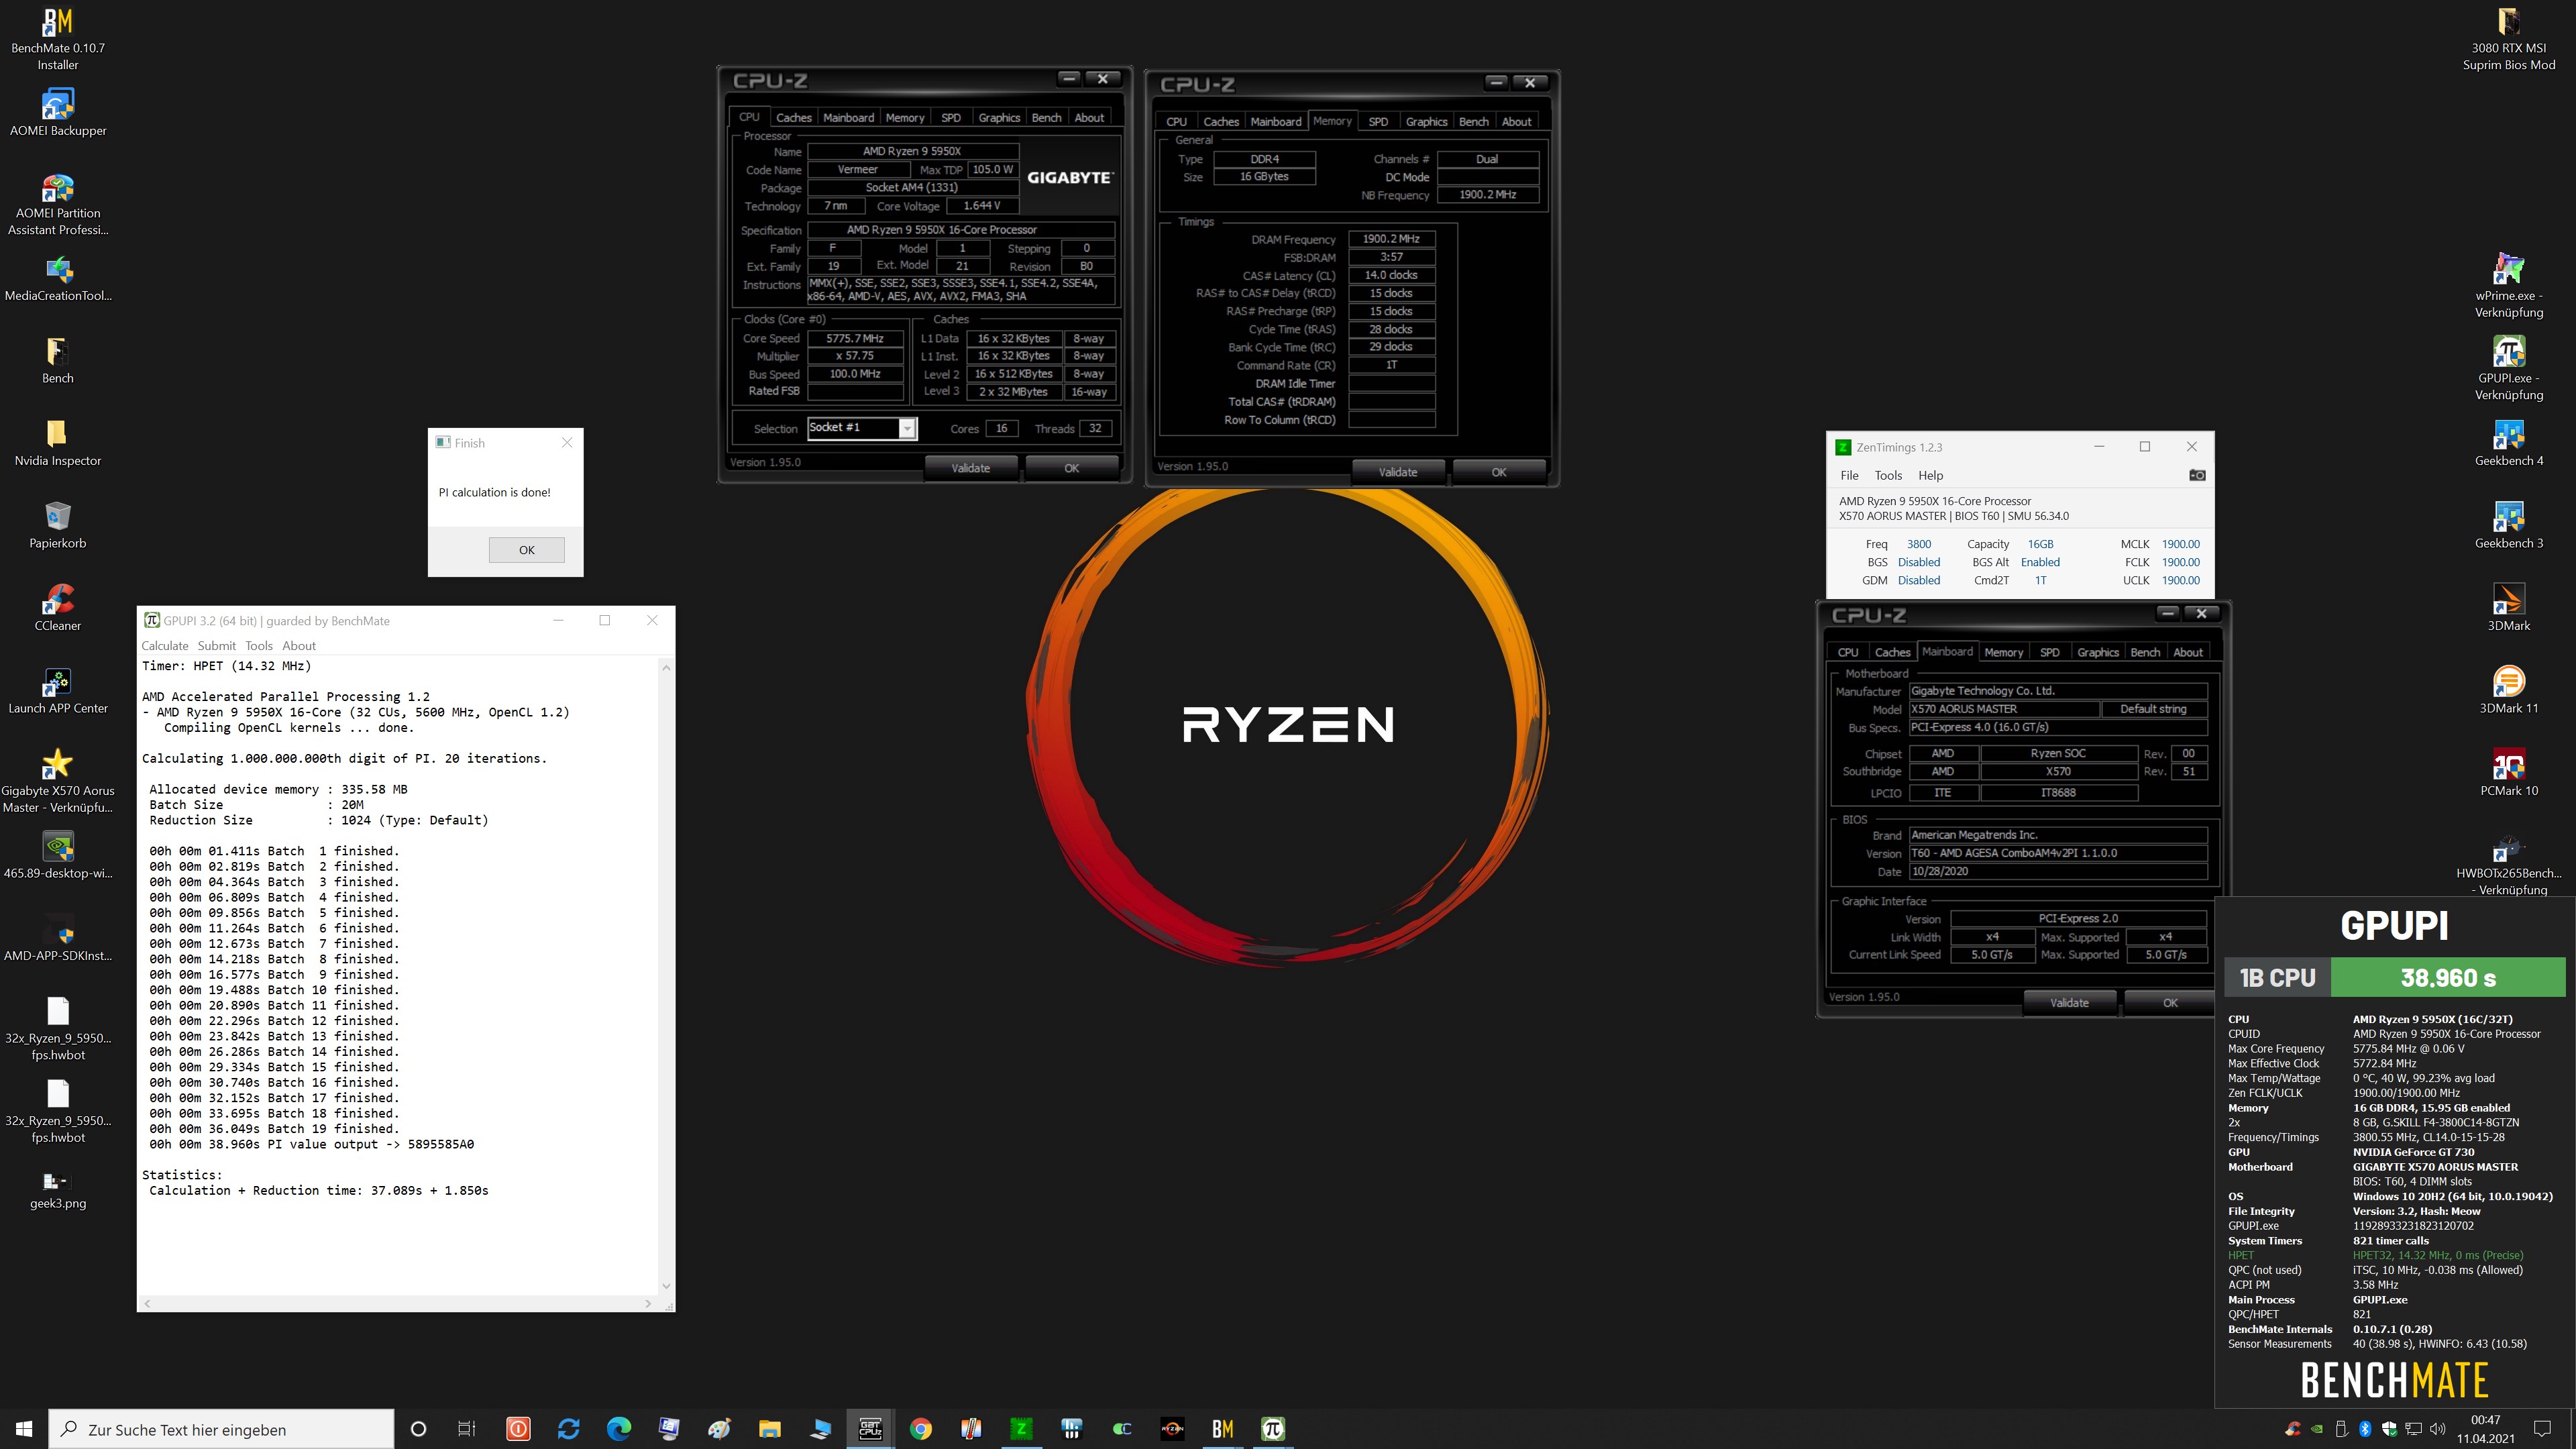This screenshot has height=1449, width=2576.
Task: Open Gigabyte X570 Aorus Master shortcut
Action: (x=58, y=782)
